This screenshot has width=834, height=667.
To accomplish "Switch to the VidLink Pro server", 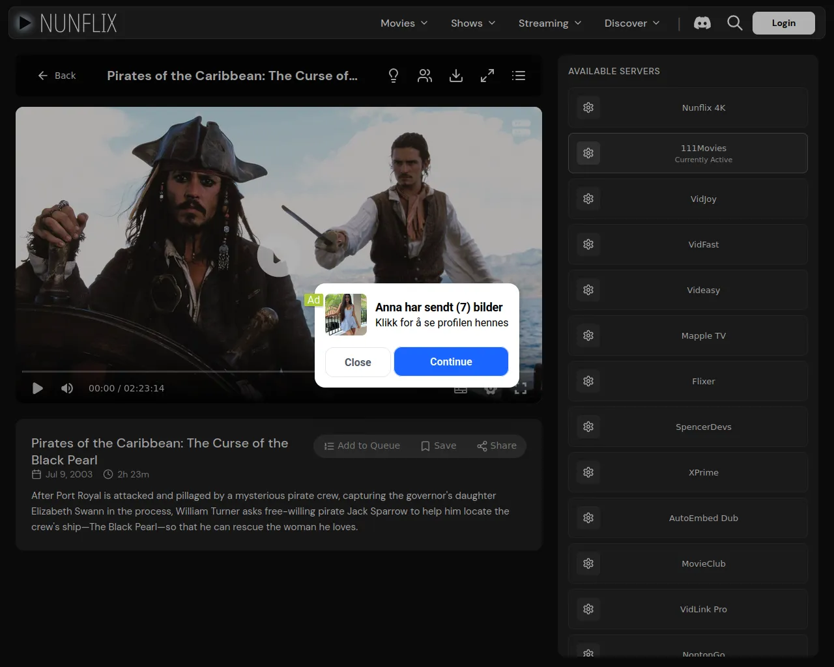I will 688,609.
